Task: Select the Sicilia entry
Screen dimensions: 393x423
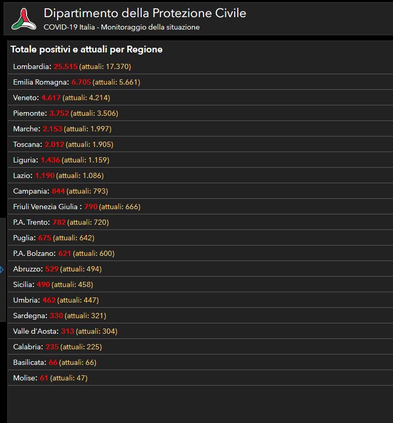Action: pyautogui.click(x=53, y=284)
